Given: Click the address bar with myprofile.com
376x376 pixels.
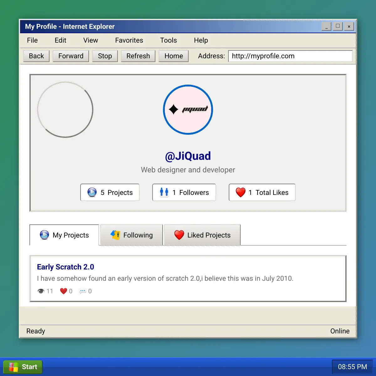Looking at the screenshot, I should coord(290,56).
